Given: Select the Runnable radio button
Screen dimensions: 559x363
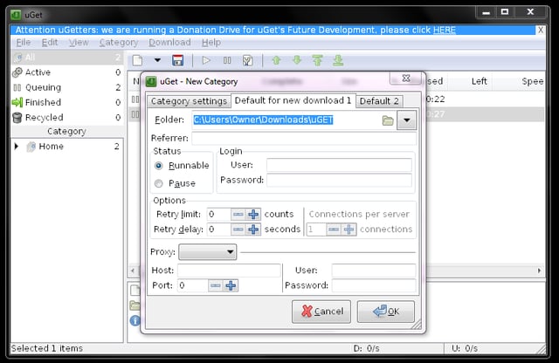Looking at the screenshot, I should [x=159, y=166].
